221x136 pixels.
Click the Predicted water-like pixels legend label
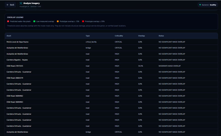[20, 21]
